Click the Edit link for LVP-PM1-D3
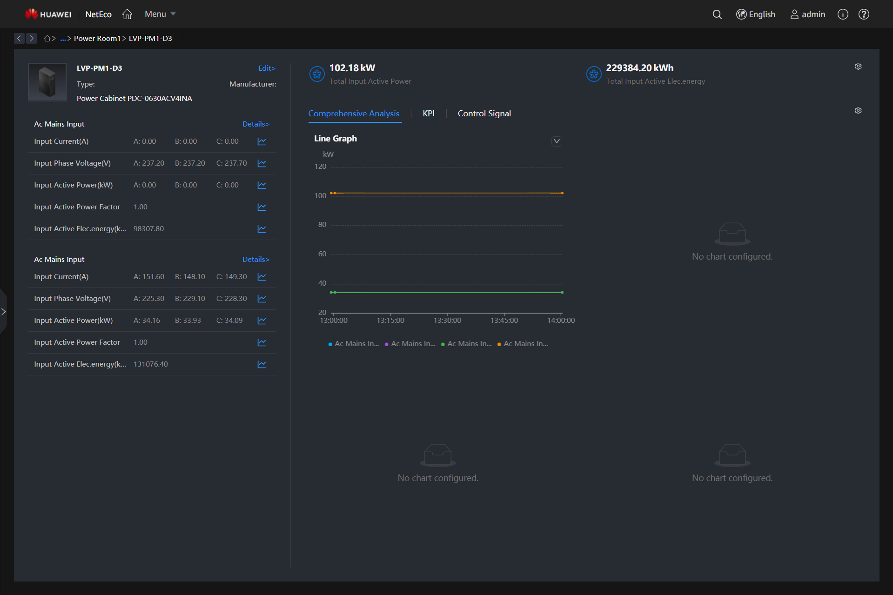The height and width of the screenshot is (595, 893). [x=266, y=68]
